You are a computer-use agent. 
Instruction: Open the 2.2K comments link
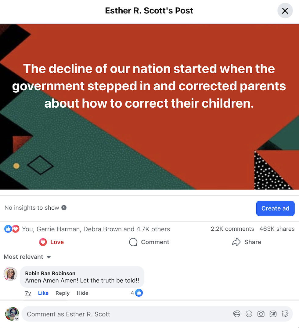click(x=232, y=229)
